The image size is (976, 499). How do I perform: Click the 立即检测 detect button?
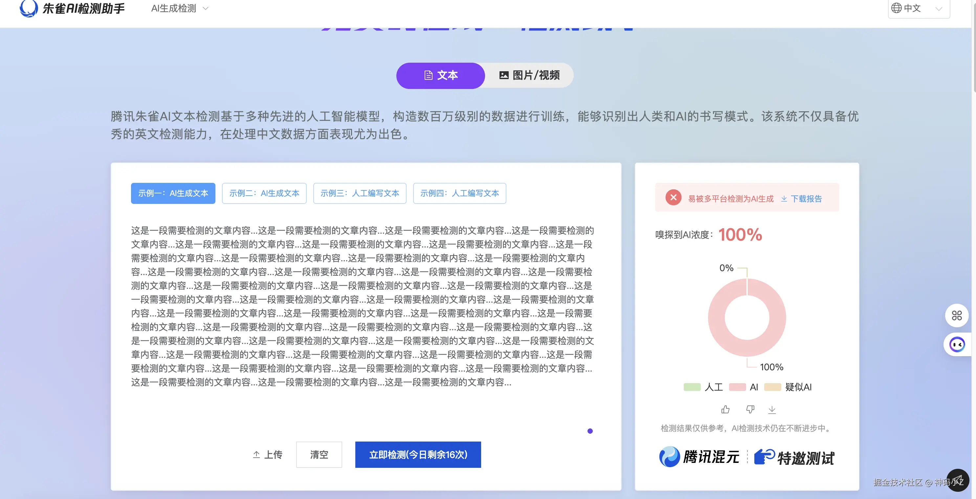(x=418, y=454)
